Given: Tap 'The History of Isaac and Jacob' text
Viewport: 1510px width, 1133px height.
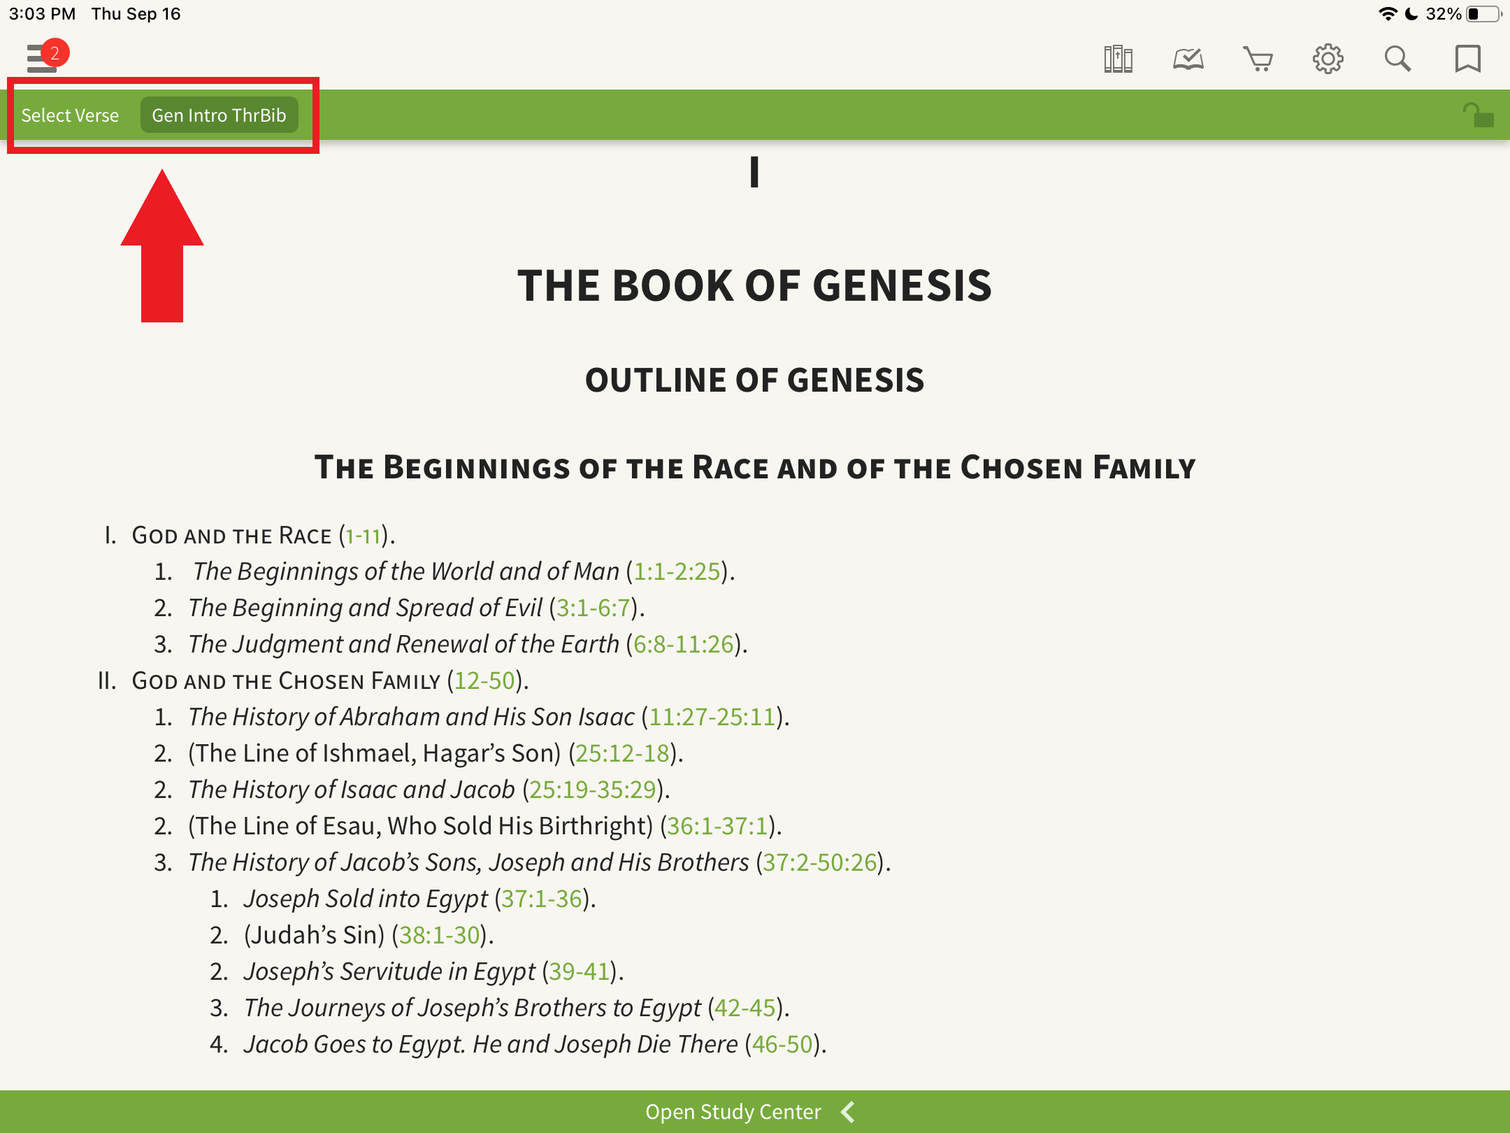Looking at the screenshot, I should pos(352,790).
